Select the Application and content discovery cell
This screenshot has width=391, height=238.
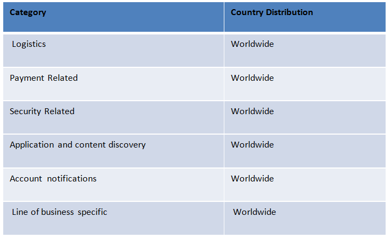(113, 151)
